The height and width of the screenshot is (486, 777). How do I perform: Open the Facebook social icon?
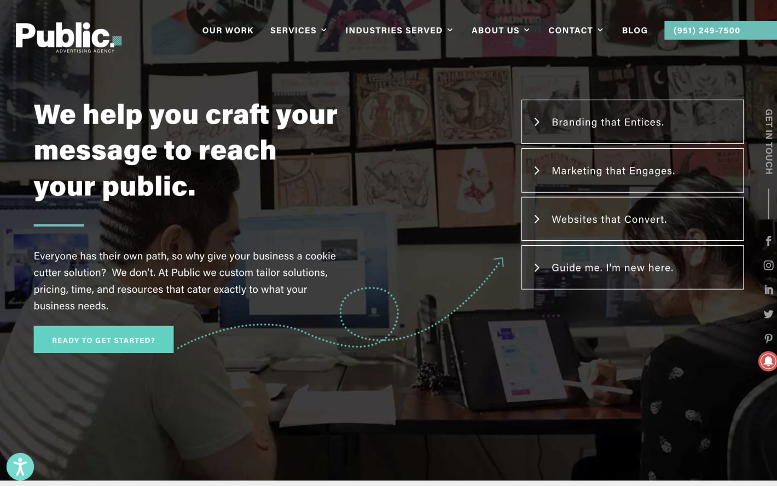(768, 241)
